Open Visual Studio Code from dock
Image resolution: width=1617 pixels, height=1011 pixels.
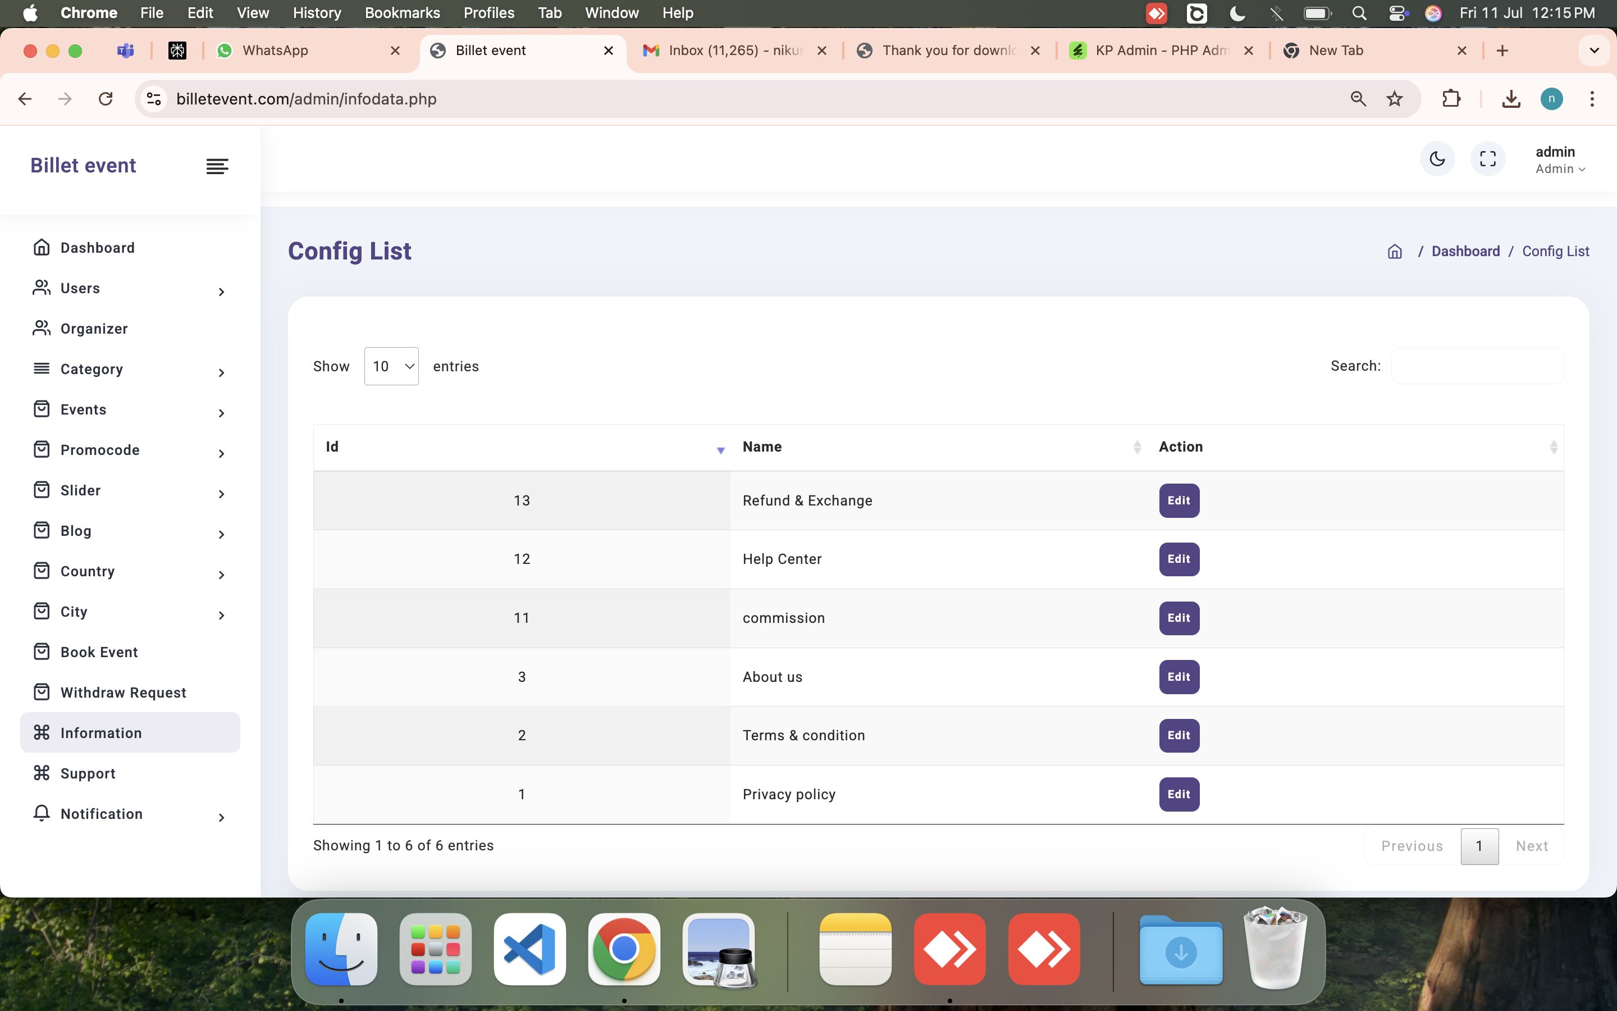(529, 949)
